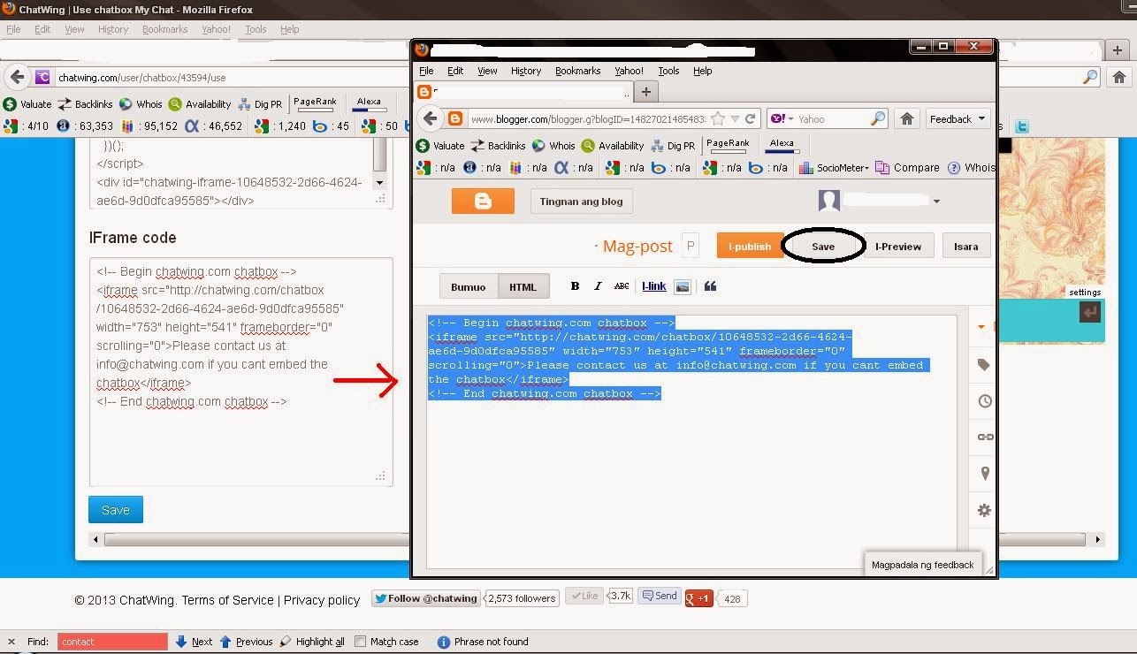This screenshot has width=1137, height=654.
Task: Go back in the ChatWing background window
Action: [x=17, y=77]
